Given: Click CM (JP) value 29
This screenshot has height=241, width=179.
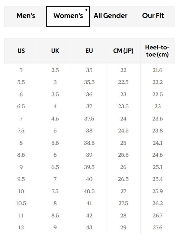Looking at the screenshot, I should (123, 227).
